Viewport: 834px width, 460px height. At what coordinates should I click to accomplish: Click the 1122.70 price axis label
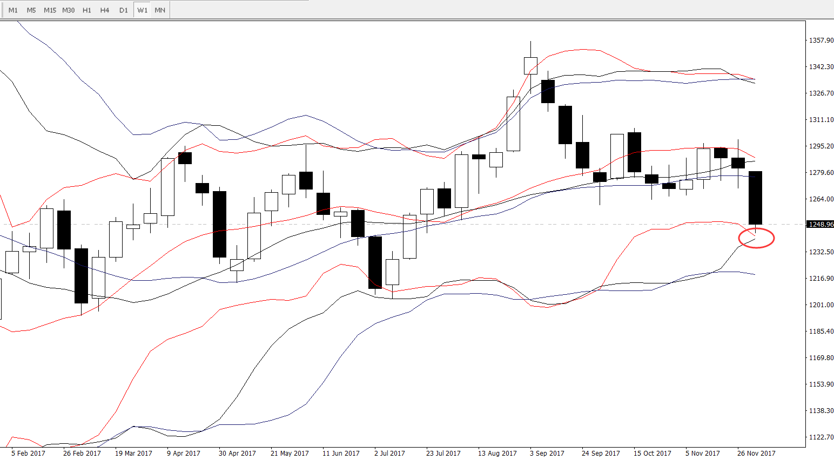pos(820,437)
